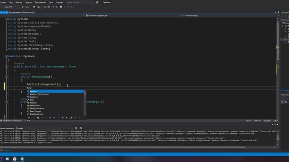Viewport: 289px width, 162px height.
Task: Toggle word wrap icon in output panel
Action: [x=81, y=128]
